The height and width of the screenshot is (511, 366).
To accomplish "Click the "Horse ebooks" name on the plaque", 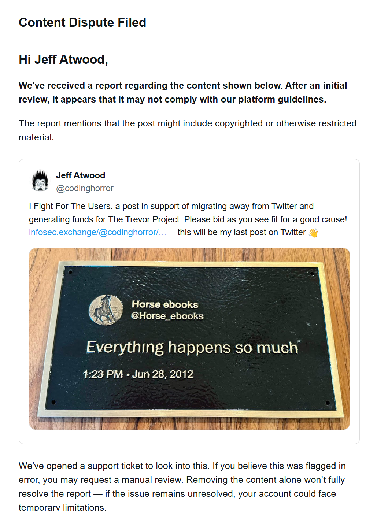I will point(165,304).
